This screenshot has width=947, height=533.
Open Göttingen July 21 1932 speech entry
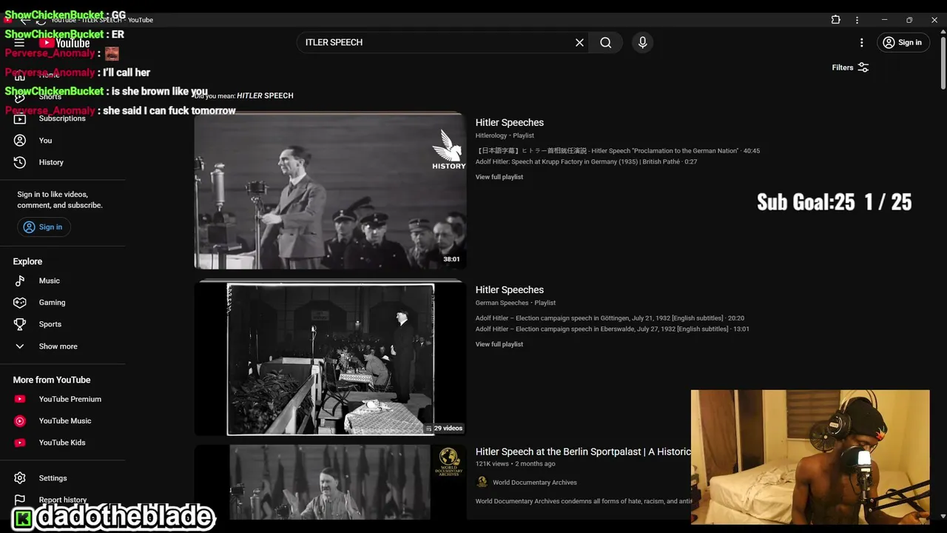coord(610,318)
